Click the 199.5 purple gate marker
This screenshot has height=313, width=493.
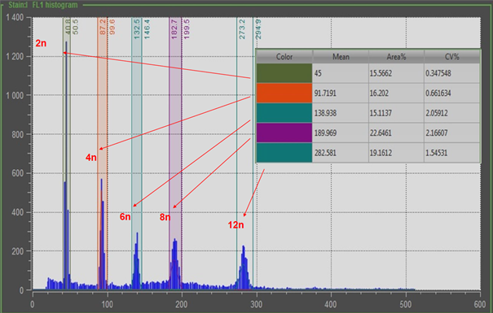[x=187, y=29]
